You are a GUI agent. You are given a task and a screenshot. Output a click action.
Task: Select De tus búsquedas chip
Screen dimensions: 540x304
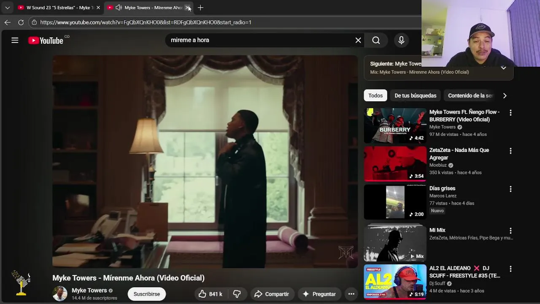pos(416,95)
